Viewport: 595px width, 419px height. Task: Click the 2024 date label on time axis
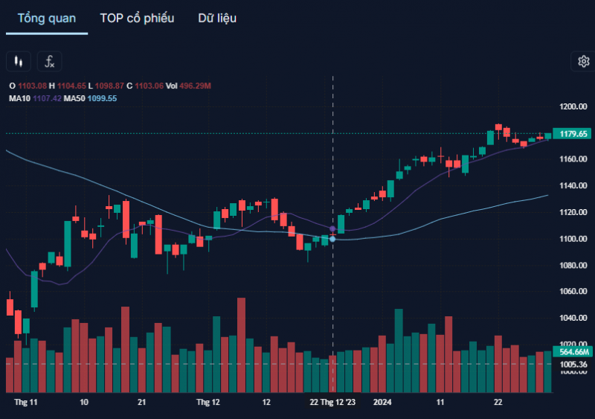(x=382, y=402)
